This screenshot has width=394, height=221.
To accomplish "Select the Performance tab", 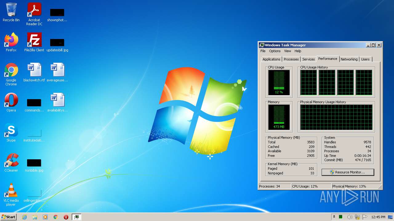I will click(328, 59).
